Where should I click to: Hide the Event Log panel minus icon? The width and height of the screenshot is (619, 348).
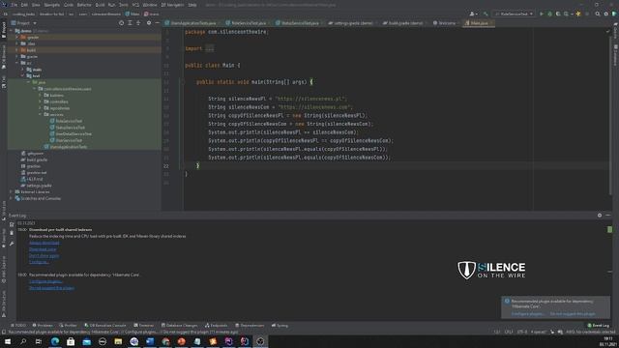coord(608,215)
